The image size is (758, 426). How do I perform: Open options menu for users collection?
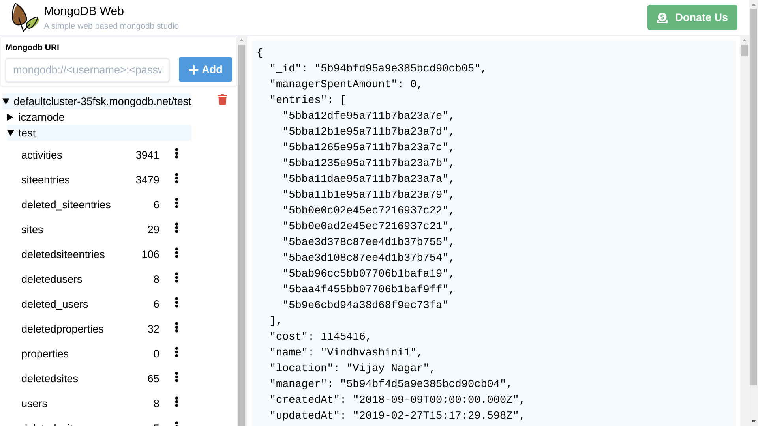176,402
